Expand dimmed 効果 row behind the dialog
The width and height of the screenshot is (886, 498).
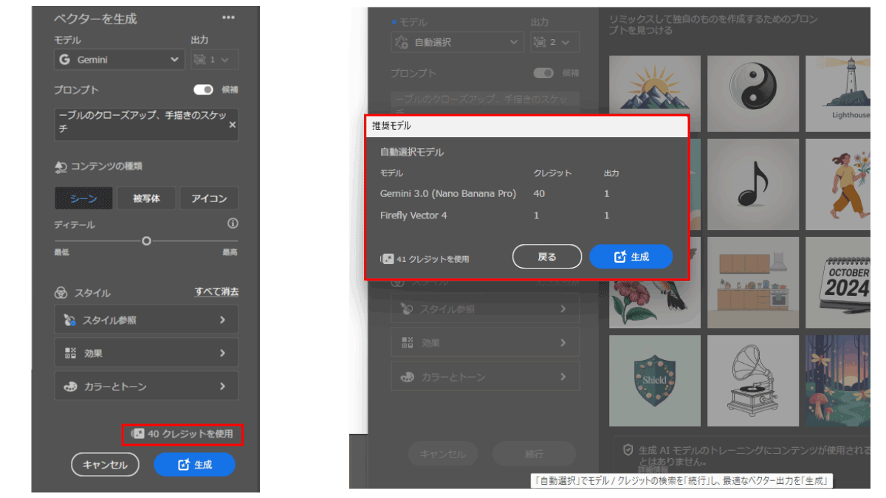(485, 342)
